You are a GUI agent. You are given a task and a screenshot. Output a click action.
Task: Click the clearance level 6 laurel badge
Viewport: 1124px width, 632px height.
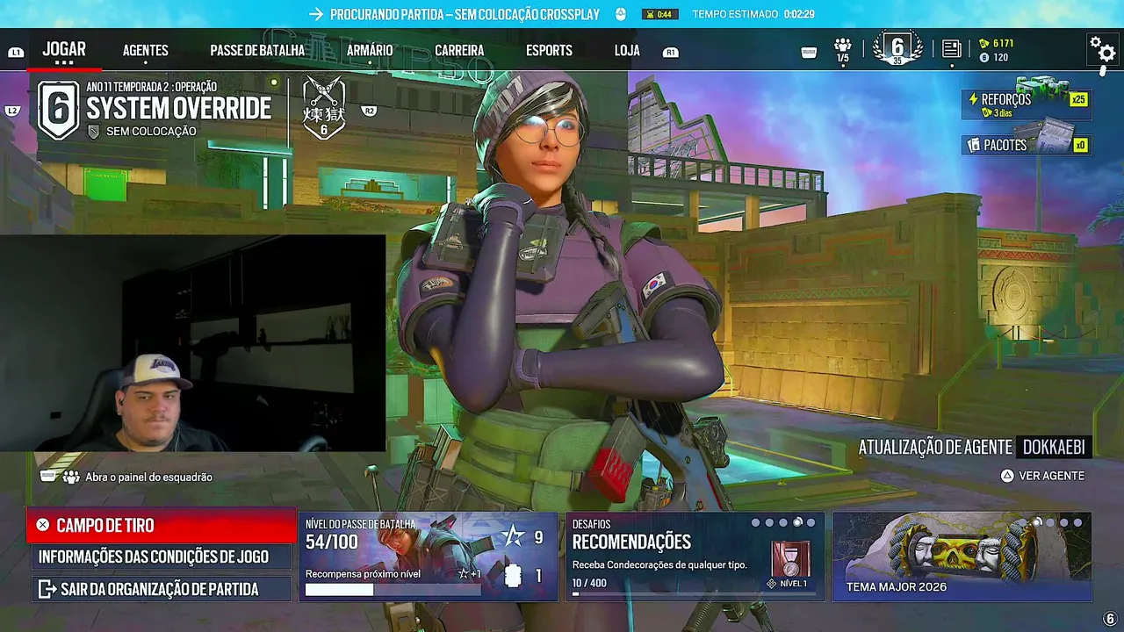point(897,49)
